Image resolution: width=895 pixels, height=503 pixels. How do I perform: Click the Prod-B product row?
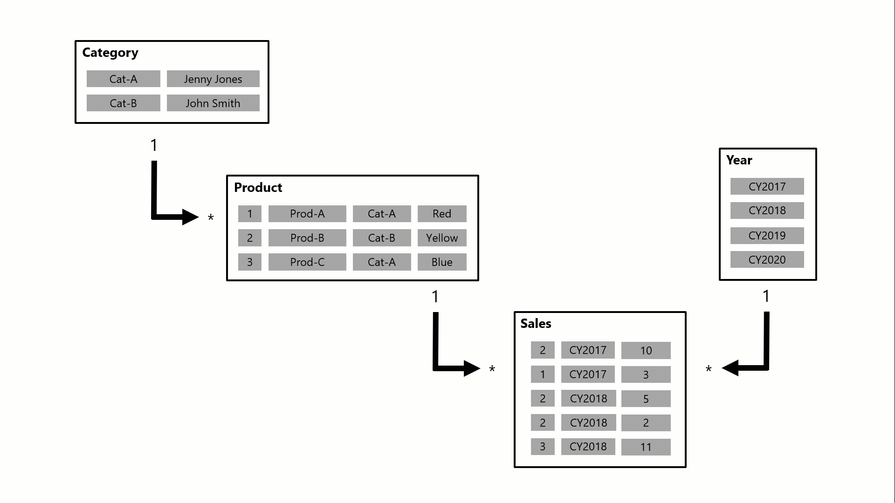(353, 238)
